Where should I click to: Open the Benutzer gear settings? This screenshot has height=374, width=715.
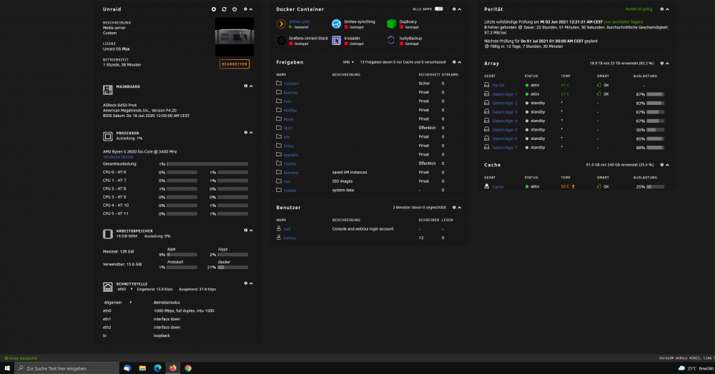point(454,208)
